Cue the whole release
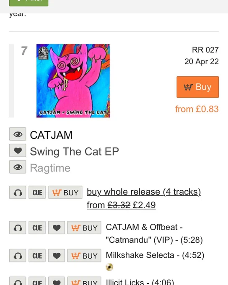228x285 pixels. (x=37, y=192)
